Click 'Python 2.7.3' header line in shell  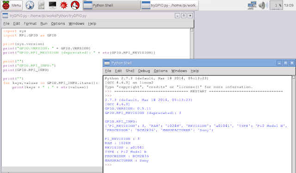(x=156, y=78)
